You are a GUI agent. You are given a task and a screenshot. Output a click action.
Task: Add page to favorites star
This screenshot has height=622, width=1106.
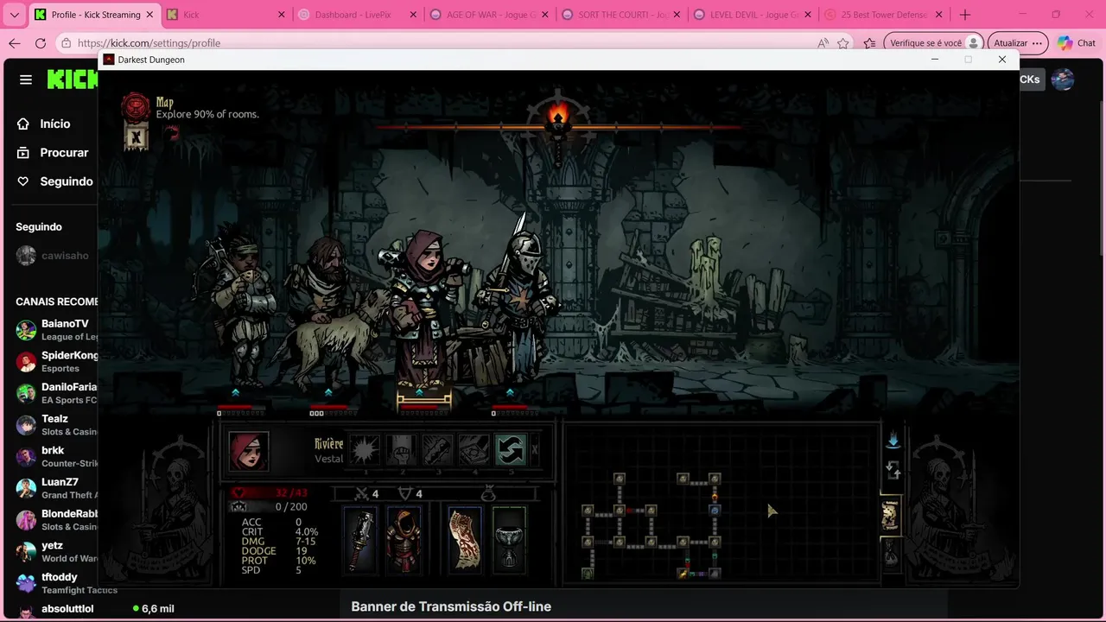point(843,43)
